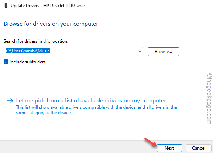Cancel the Update Drivers dialog

click(x=199, y=148)
